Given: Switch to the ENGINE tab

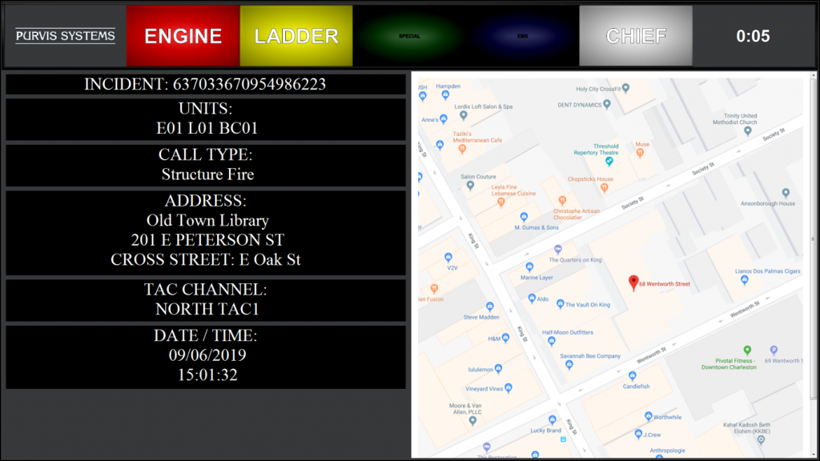Looking at the screenshot, I should [182, 35].
